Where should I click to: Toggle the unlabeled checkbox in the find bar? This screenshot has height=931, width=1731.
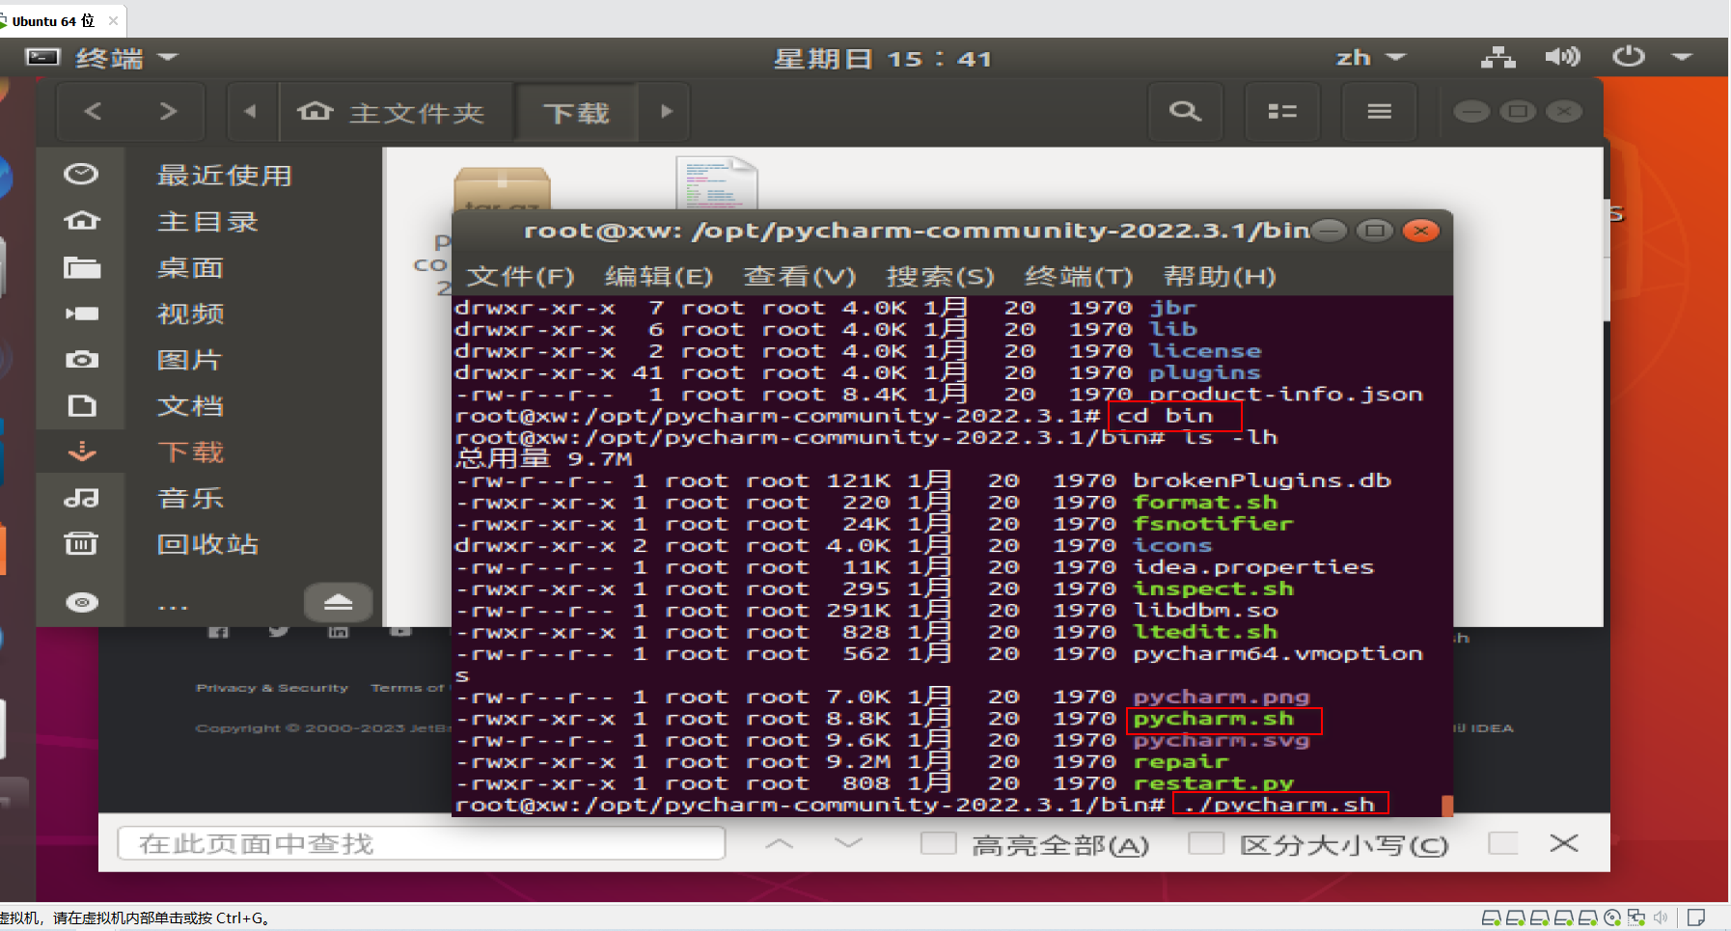pyautogui.click(x=1503, y=843)
